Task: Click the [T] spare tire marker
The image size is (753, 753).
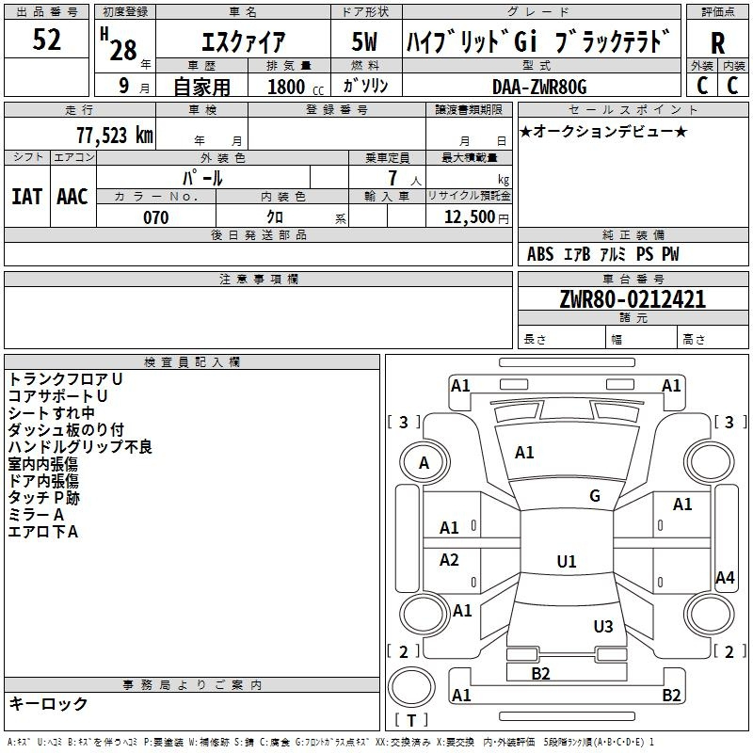Action: 410,720
